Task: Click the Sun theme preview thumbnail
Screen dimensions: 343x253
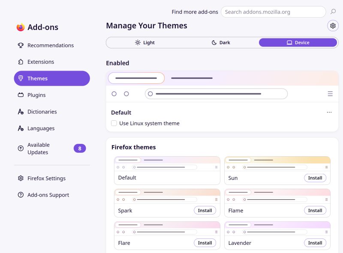Action: 277,164
